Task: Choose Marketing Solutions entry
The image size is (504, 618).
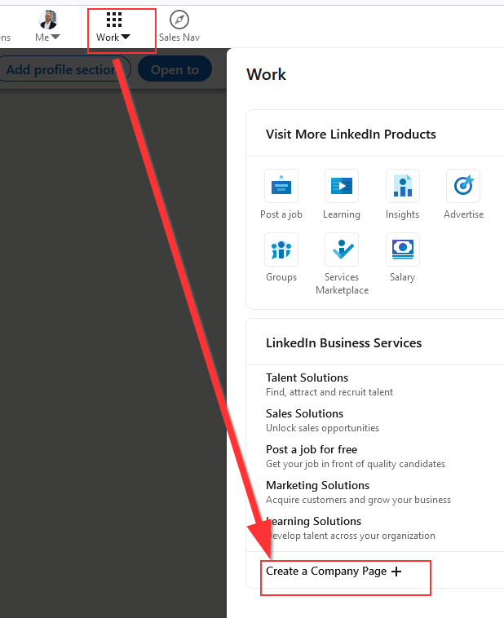Action: click(317, 485)
